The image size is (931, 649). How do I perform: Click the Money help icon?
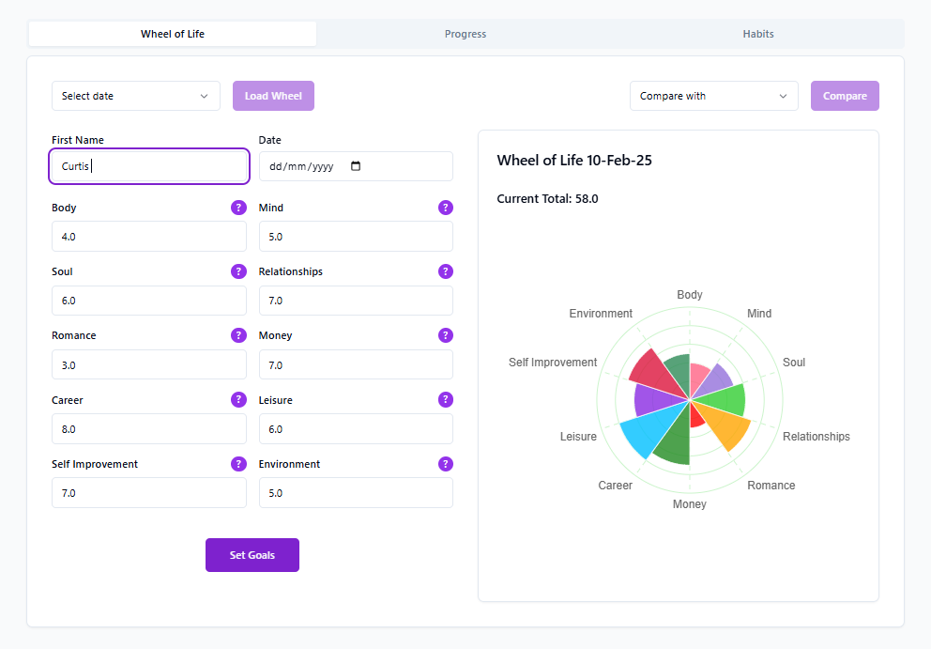[x=446, y=335]
